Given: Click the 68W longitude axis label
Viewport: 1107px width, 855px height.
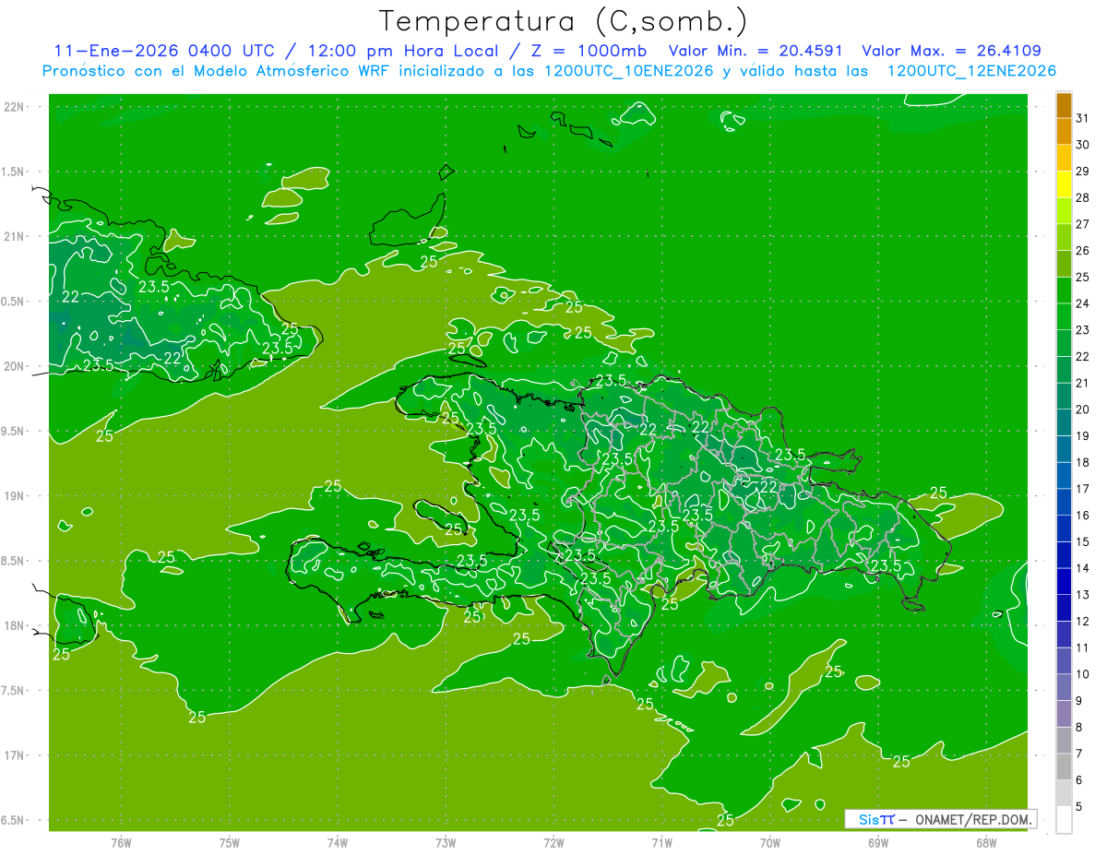Looking at the screenshot, I should (986, 843).
